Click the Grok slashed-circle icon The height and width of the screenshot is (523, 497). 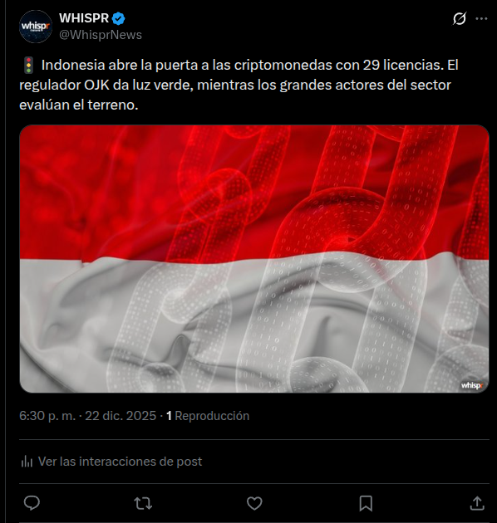coord(460,18)
